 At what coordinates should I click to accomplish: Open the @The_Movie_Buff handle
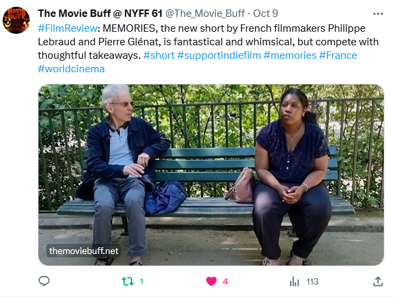point(205,14)
